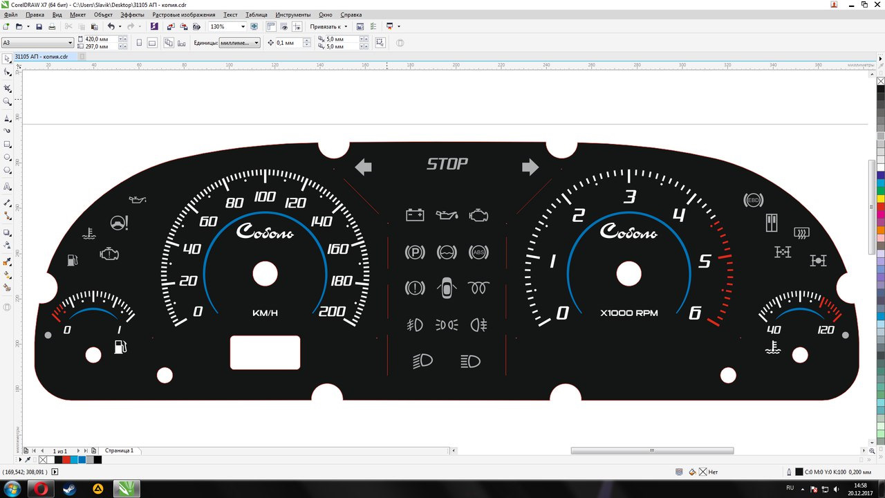Select the Color Eyedropper tool
The width and height of the screenshot is (885, 498).
[x=8, y=262]
